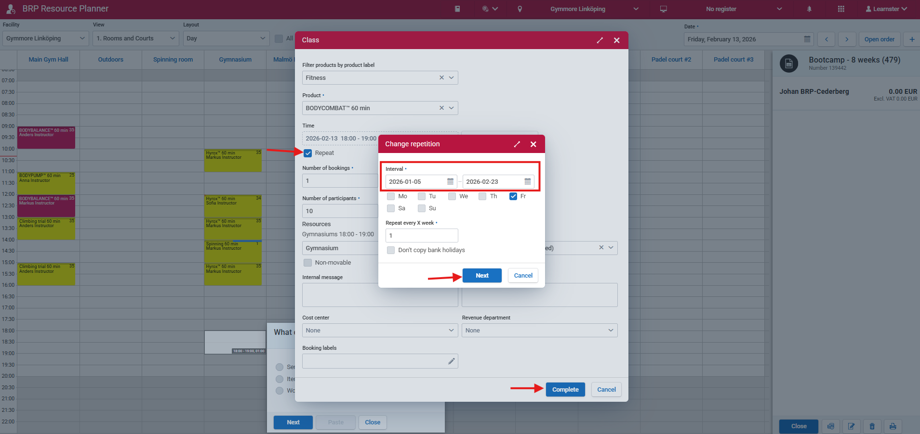Image resolution: width=920 pixels, height=434 pixels.
Task: Select the Padel court #2 column header
Action: [x=671, y=60]
